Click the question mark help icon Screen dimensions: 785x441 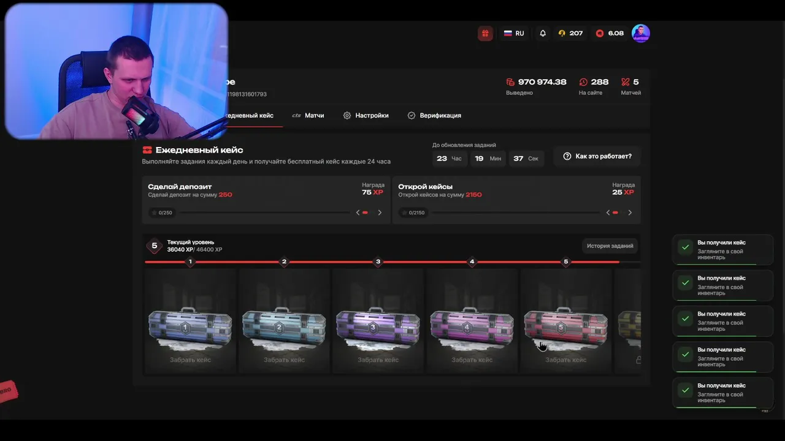coord(567,156)
